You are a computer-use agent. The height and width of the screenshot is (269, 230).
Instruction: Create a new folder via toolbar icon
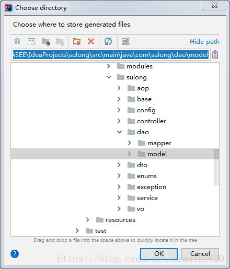(77, 42)
